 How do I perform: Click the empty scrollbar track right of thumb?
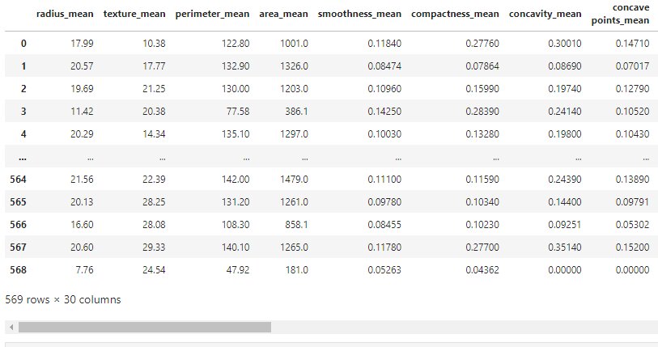pos(461,328)
